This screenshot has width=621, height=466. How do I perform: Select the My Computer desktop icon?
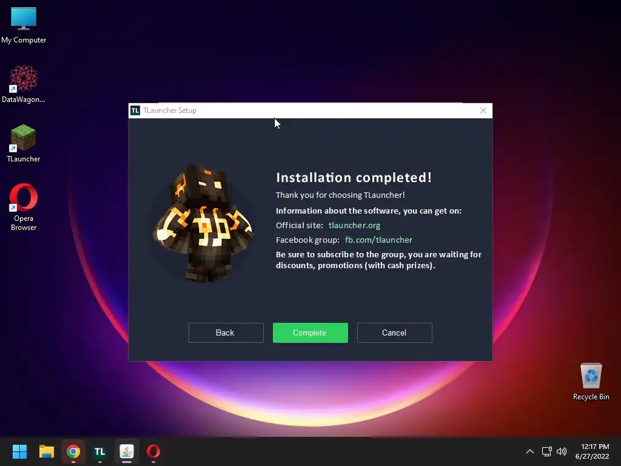[x=24, y=25]
